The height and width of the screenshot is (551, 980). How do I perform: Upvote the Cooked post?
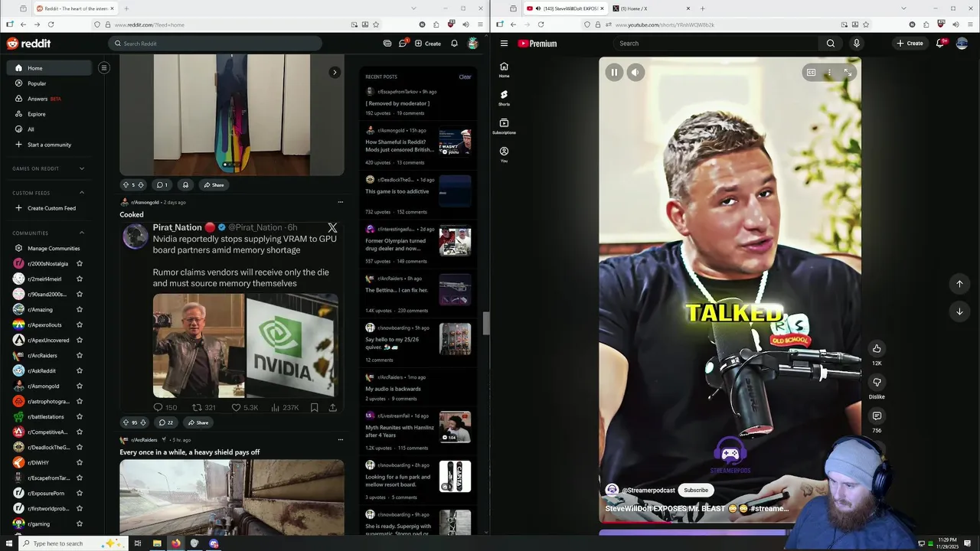[x=126, y=422]
